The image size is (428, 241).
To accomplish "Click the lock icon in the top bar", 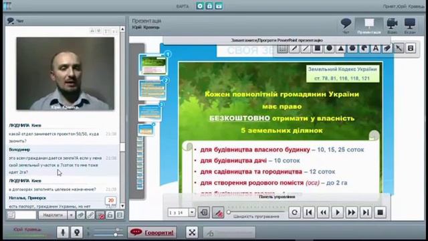I will 209,6.
